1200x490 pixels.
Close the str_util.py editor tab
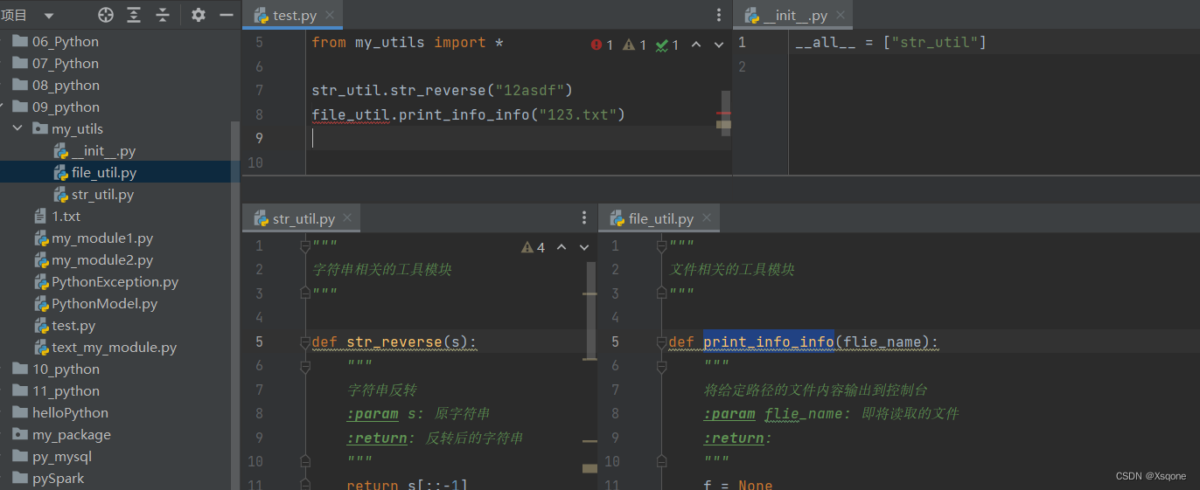tap(346, 218)
